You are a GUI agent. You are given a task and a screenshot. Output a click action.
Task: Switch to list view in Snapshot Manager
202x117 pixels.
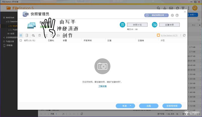(21, 35)
